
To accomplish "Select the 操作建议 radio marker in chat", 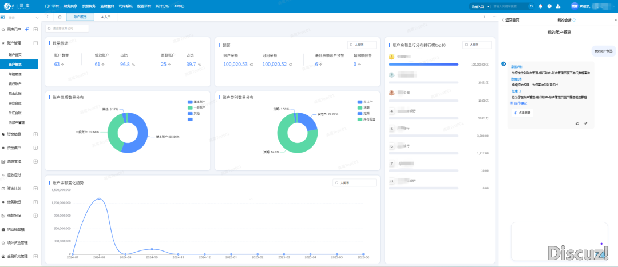I will coord(512,103).
